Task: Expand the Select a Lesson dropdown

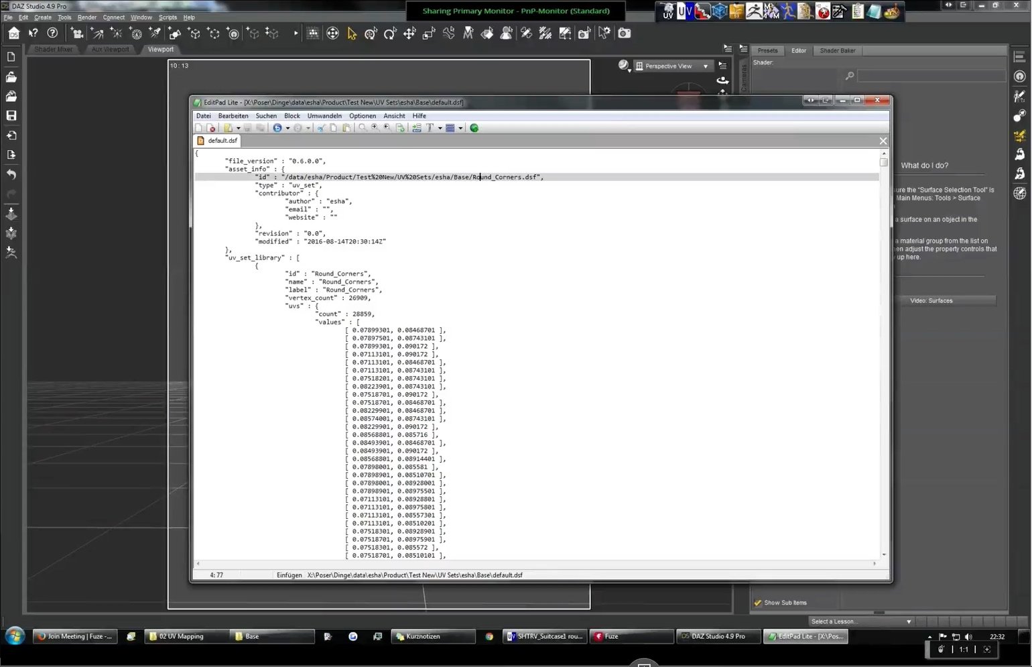Action: (861, 621)
